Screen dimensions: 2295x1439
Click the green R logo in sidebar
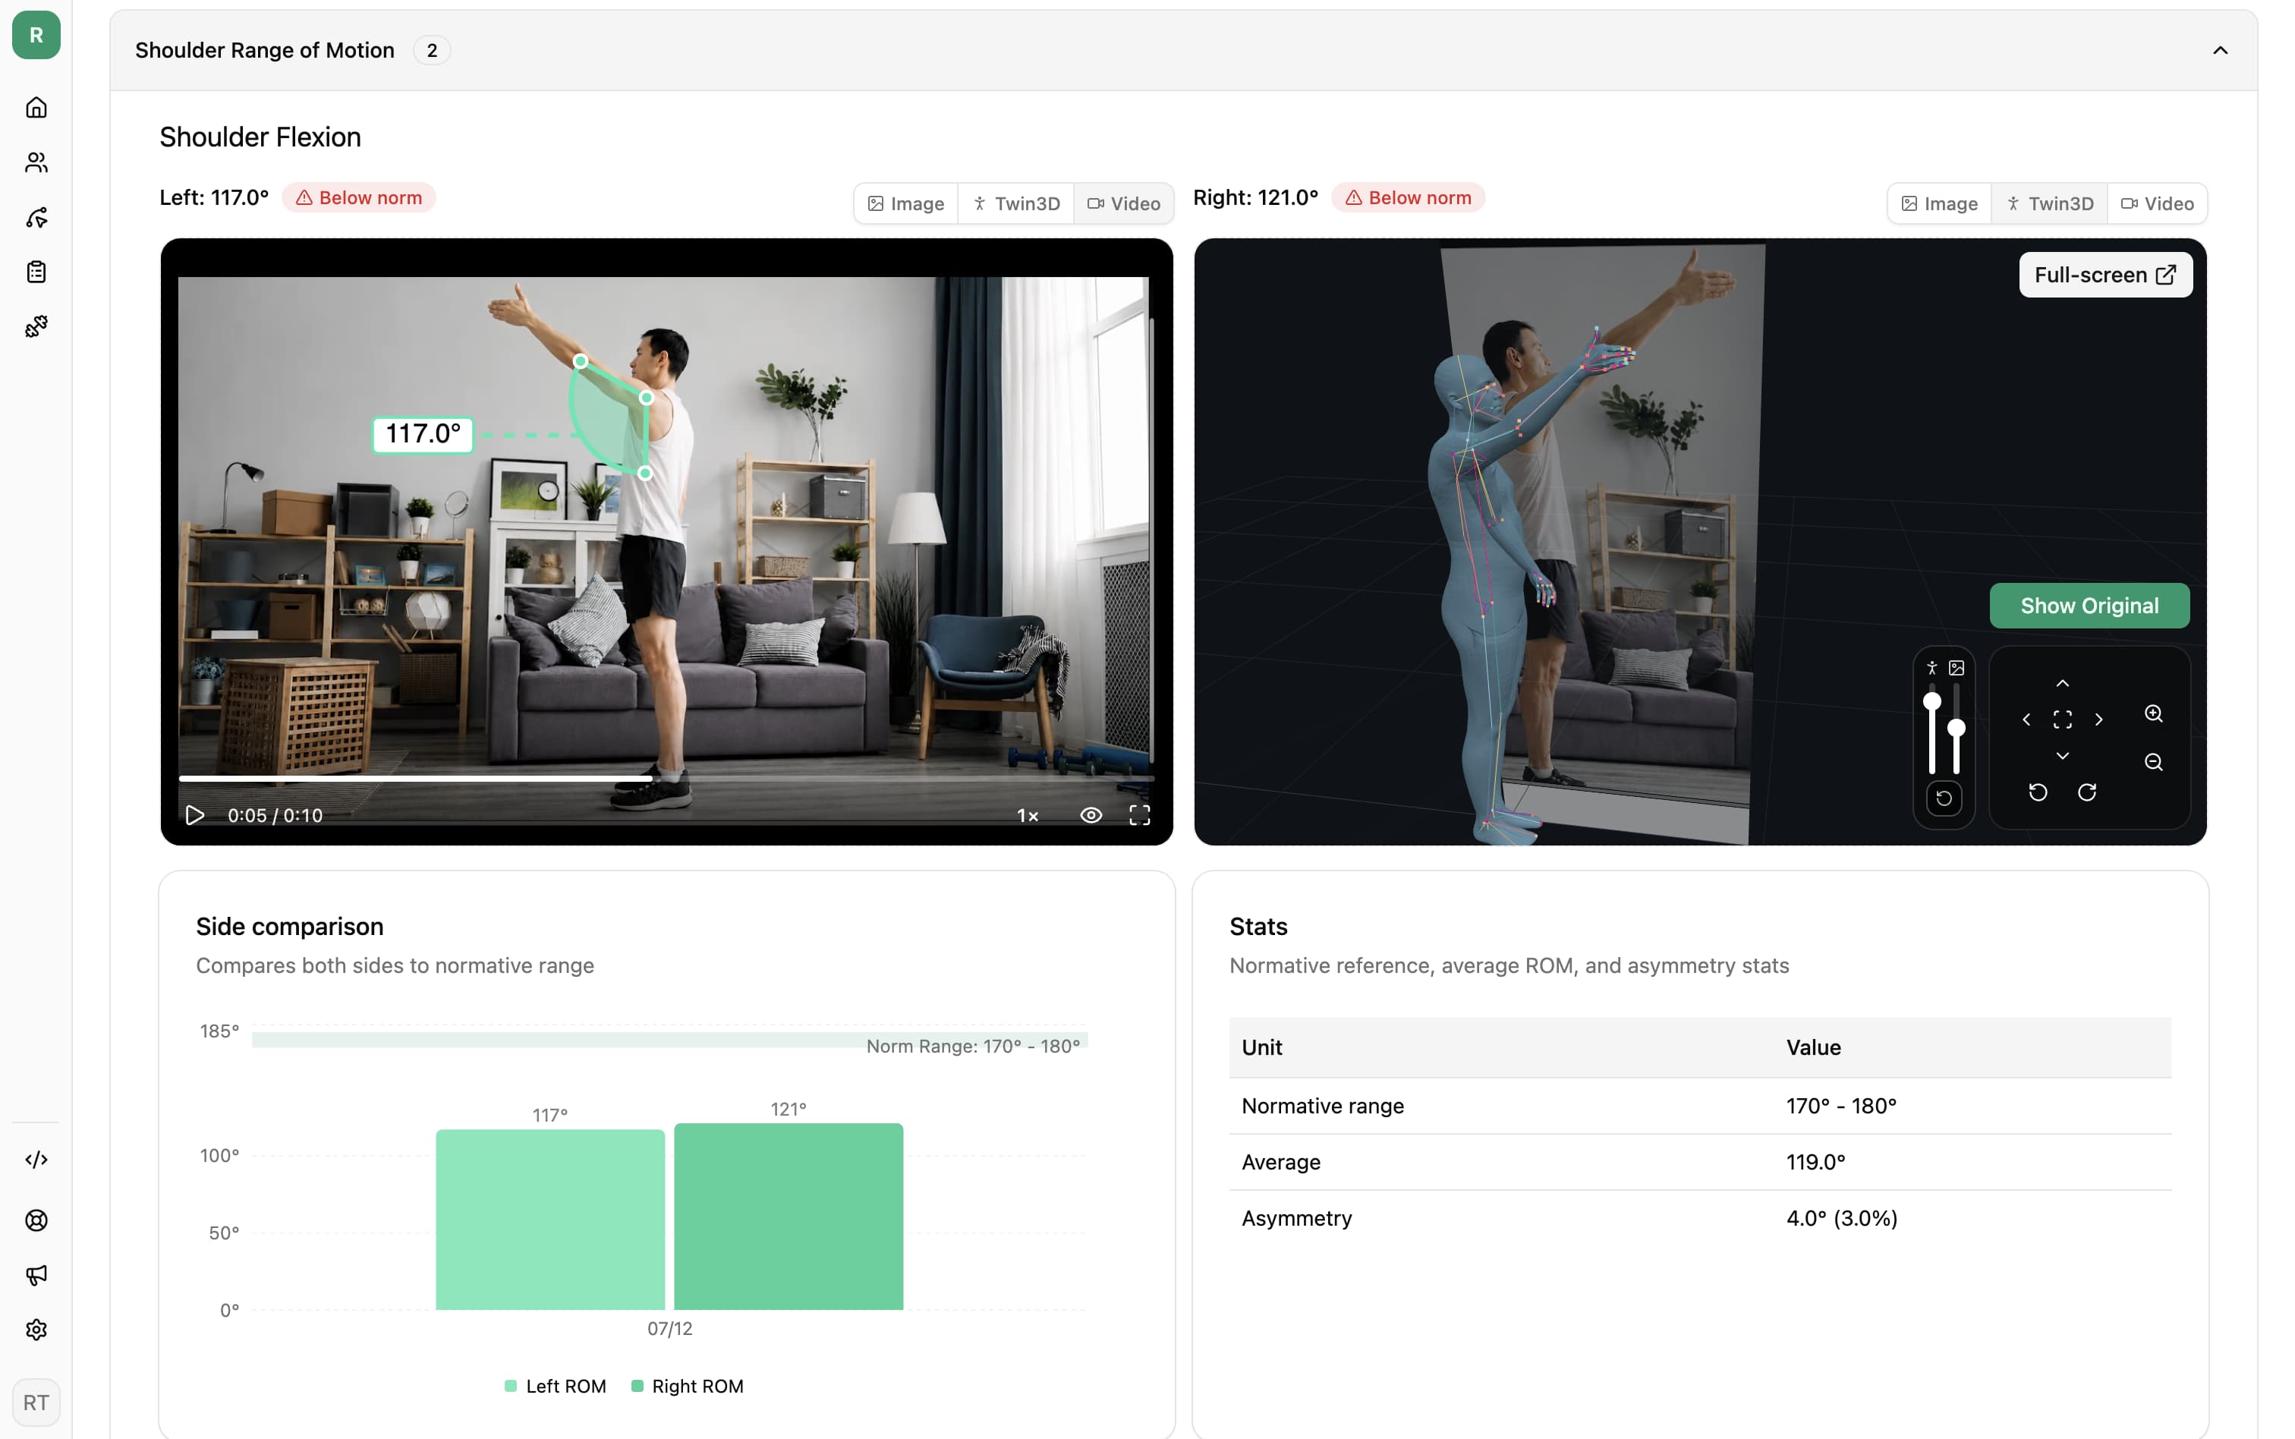[x=36, y=35]
